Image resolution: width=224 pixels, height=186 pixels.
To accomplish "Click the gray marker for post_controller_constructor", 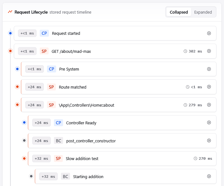I will pos(24,140).
